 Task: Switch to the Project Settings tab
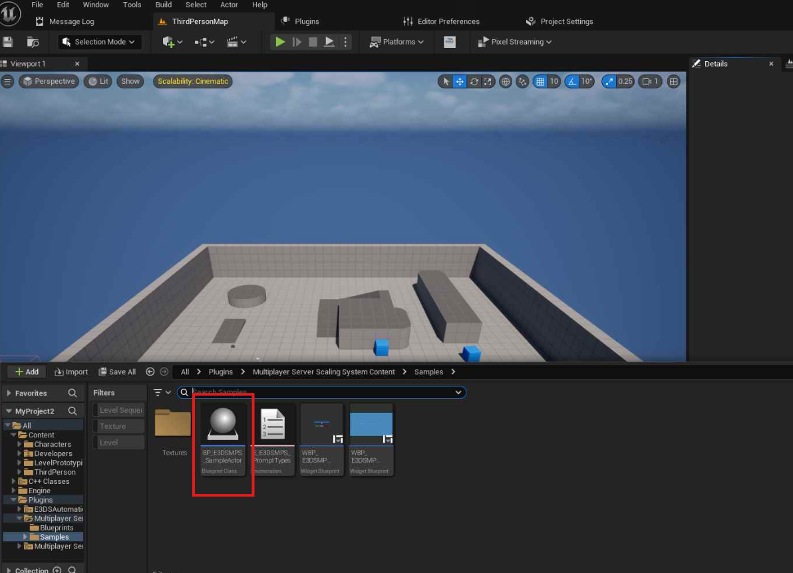(x=566, y=21)
